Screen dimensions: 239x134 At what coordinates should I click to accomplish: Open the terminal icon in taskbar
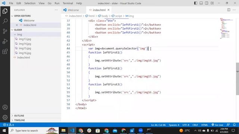coord(149,131)
